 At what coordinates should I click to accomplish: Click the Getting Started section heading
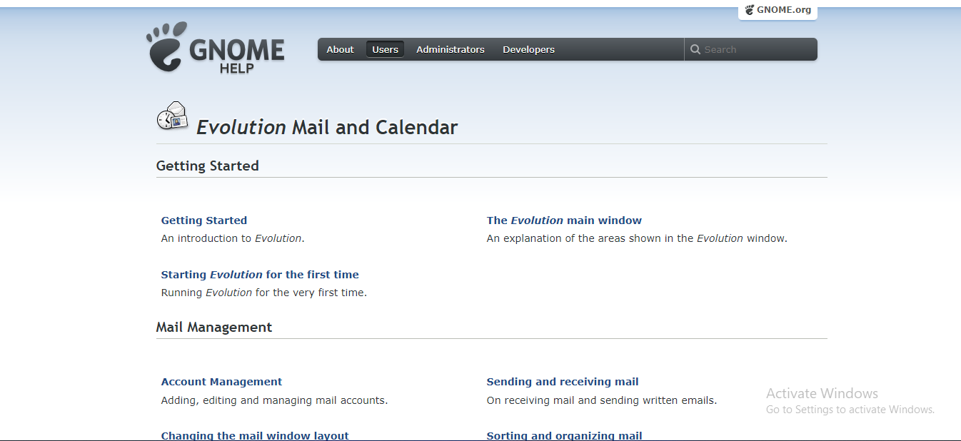pos(208,166)
